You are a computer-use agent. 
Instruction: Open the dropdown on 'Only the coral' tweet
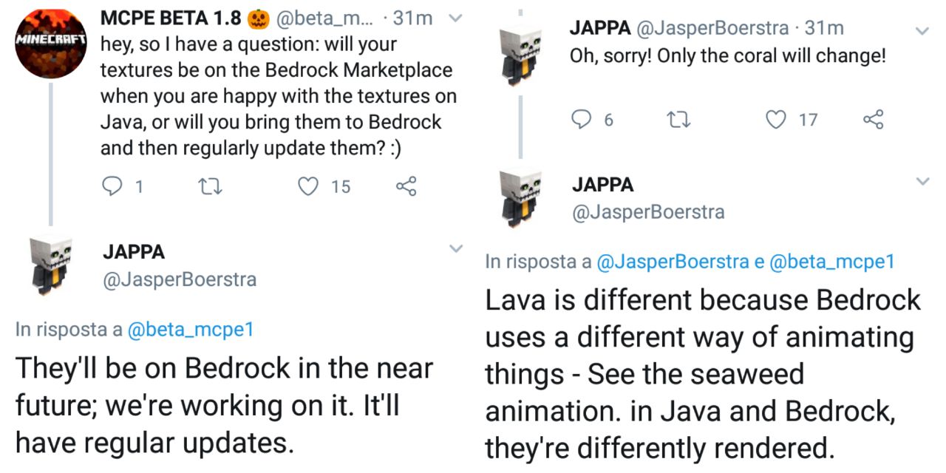922,31
